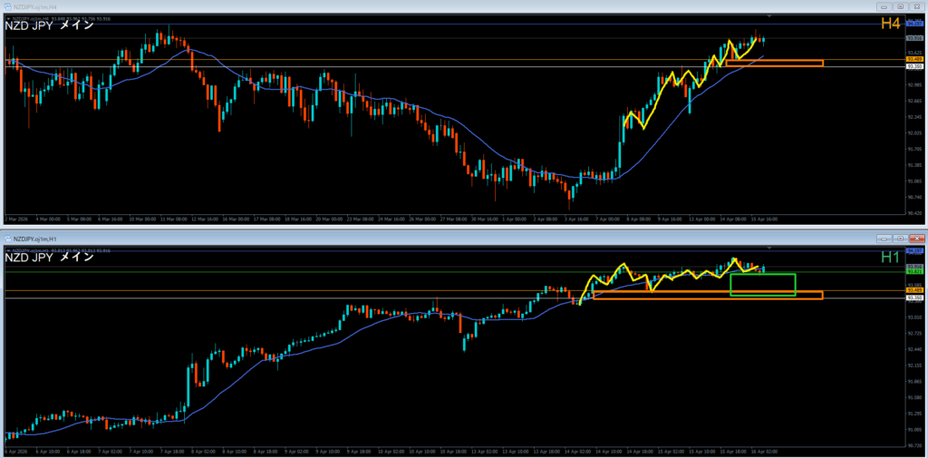Click the H4 chart window title bar icon
928x458 pixels.
click(x=7, y=6)
